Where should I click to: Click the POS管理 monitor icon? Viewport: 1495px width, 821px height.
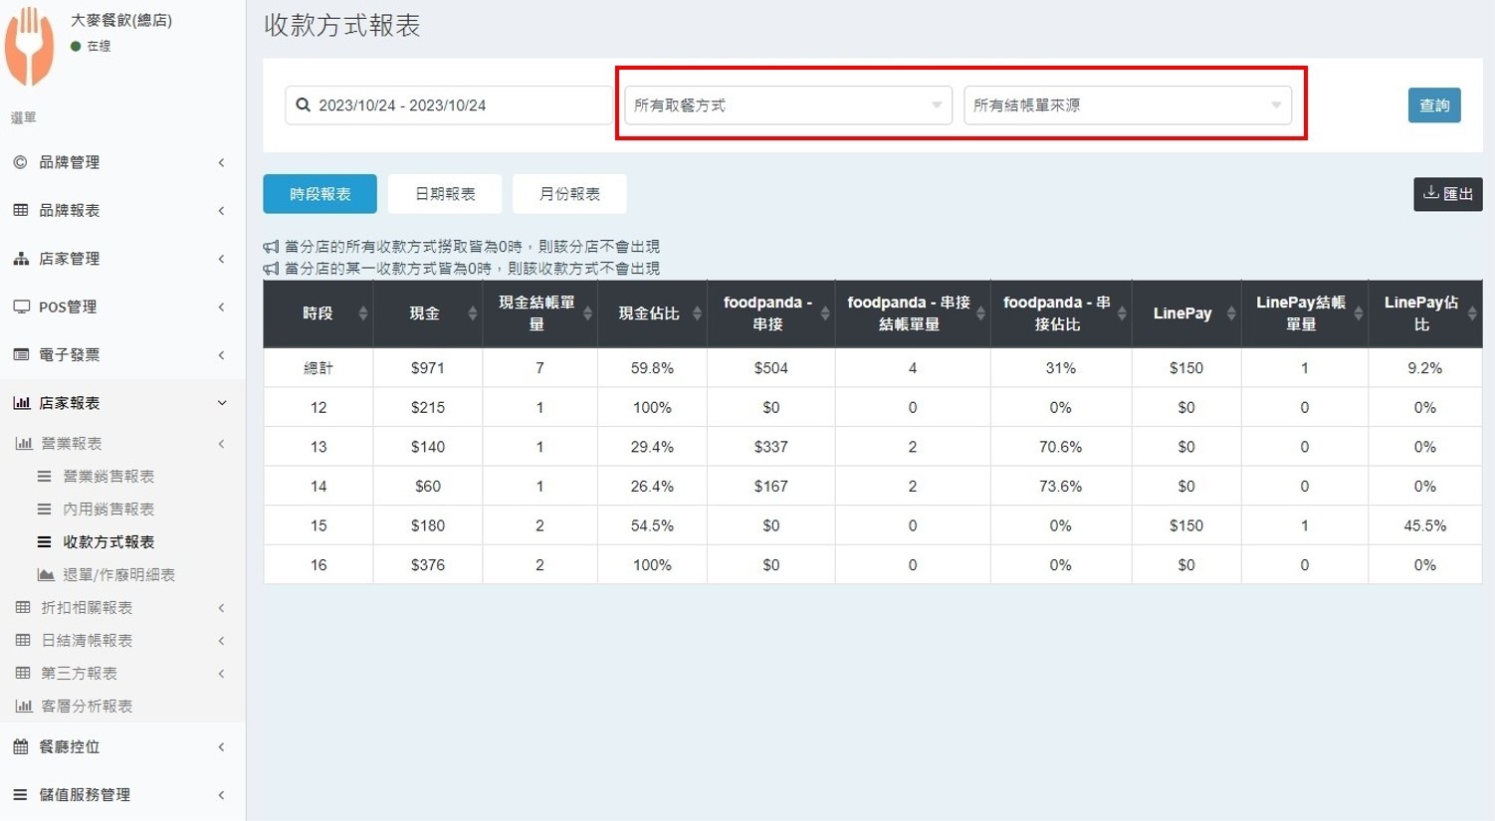point(20,307)
